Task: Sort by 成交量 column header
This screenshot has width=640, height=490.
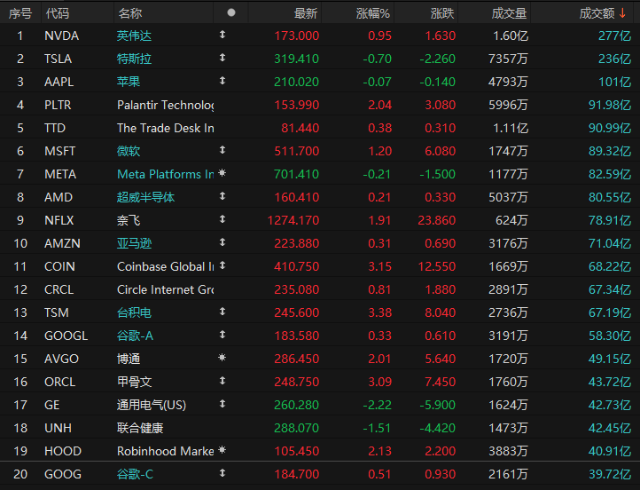Action: coord(509,13)
